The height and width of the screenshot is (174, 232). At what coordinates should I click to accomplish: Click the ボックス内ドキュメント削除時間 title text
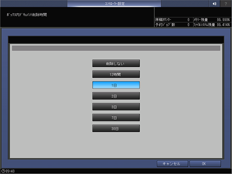click(26, 15)
